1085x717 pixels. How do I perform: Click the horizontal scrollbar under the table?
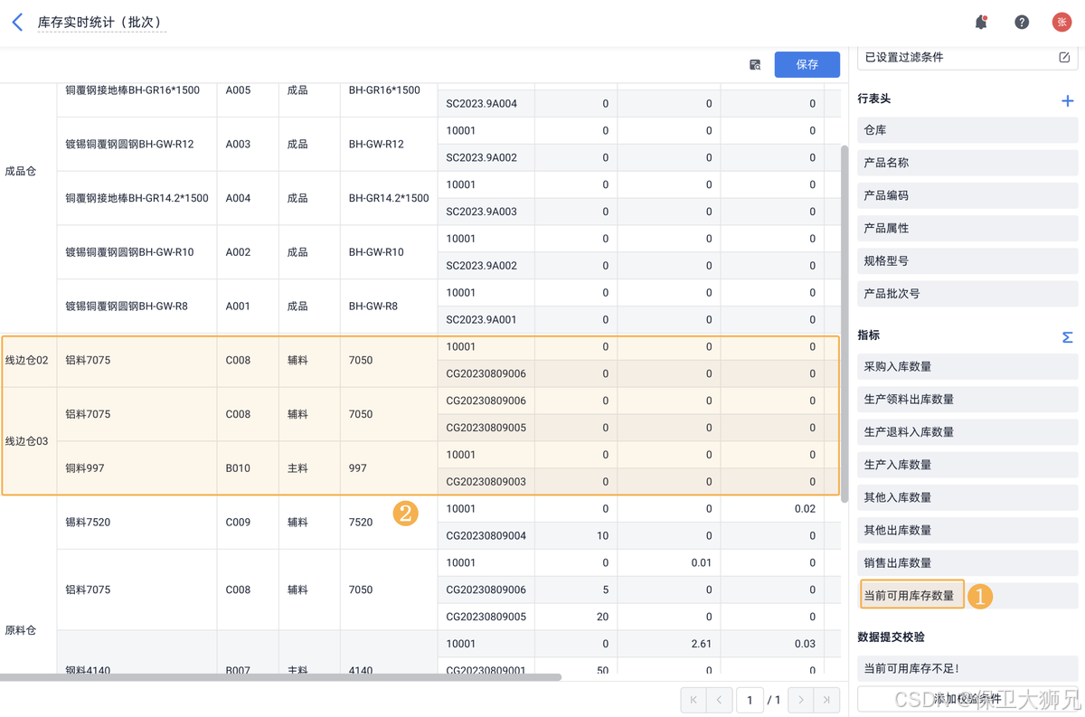[280, 676]
